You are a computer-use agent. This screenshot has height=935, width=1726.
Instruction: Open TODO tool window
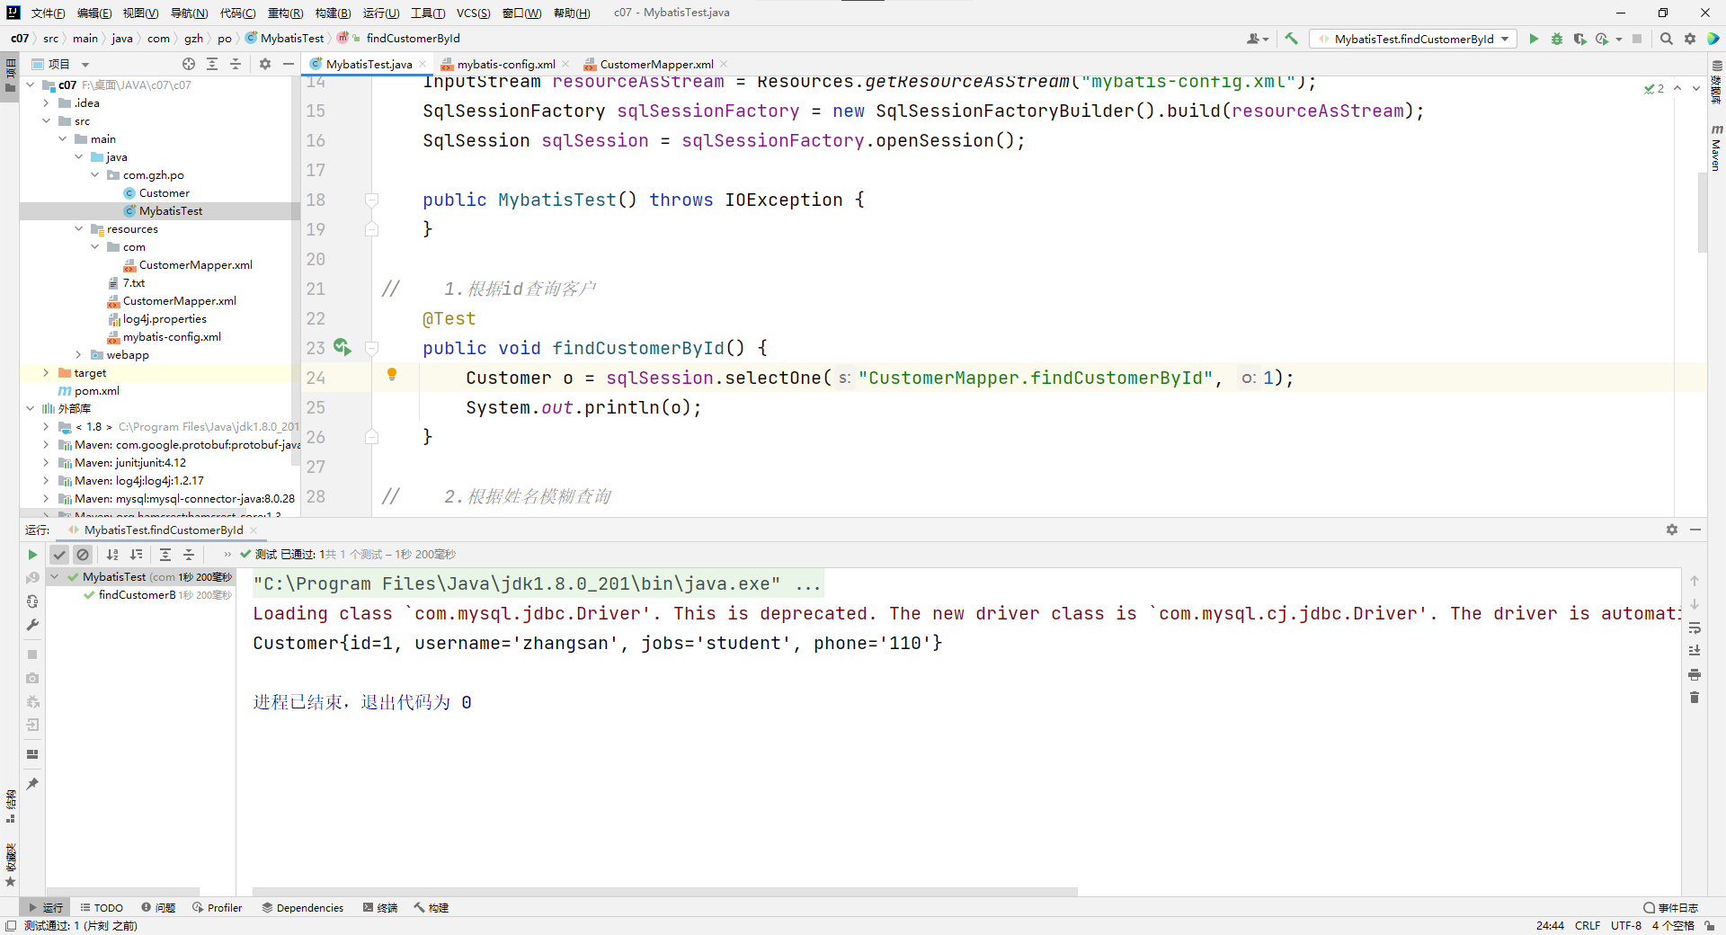[102, 907]
